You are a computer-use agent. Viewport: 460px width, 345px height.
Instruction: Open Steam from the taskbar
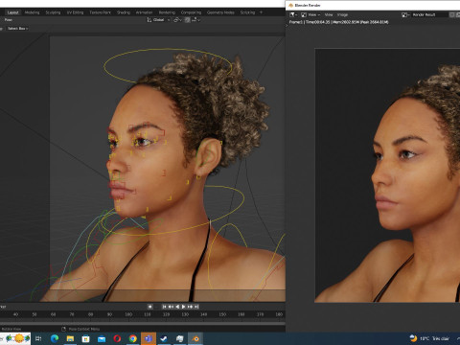click(x=164, y=338)
